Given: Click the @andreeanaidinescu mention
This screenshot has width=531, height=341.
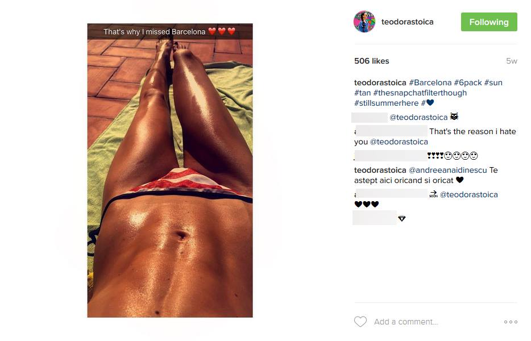Looking at the screenshot, I should click(447, 170).
